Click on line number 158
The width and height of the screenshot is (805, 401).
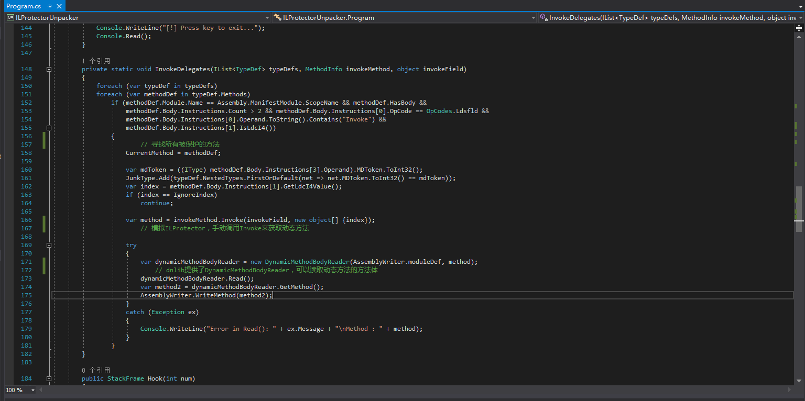click(26, 153)
